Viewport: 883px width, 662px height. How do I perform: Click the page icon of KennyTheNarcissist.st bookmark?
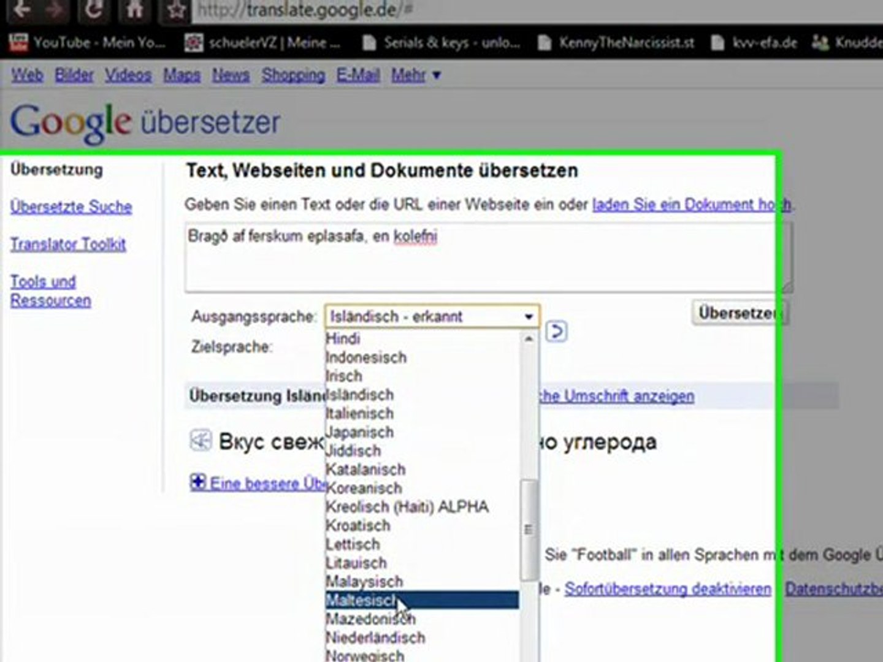click(x=544, y=42)
